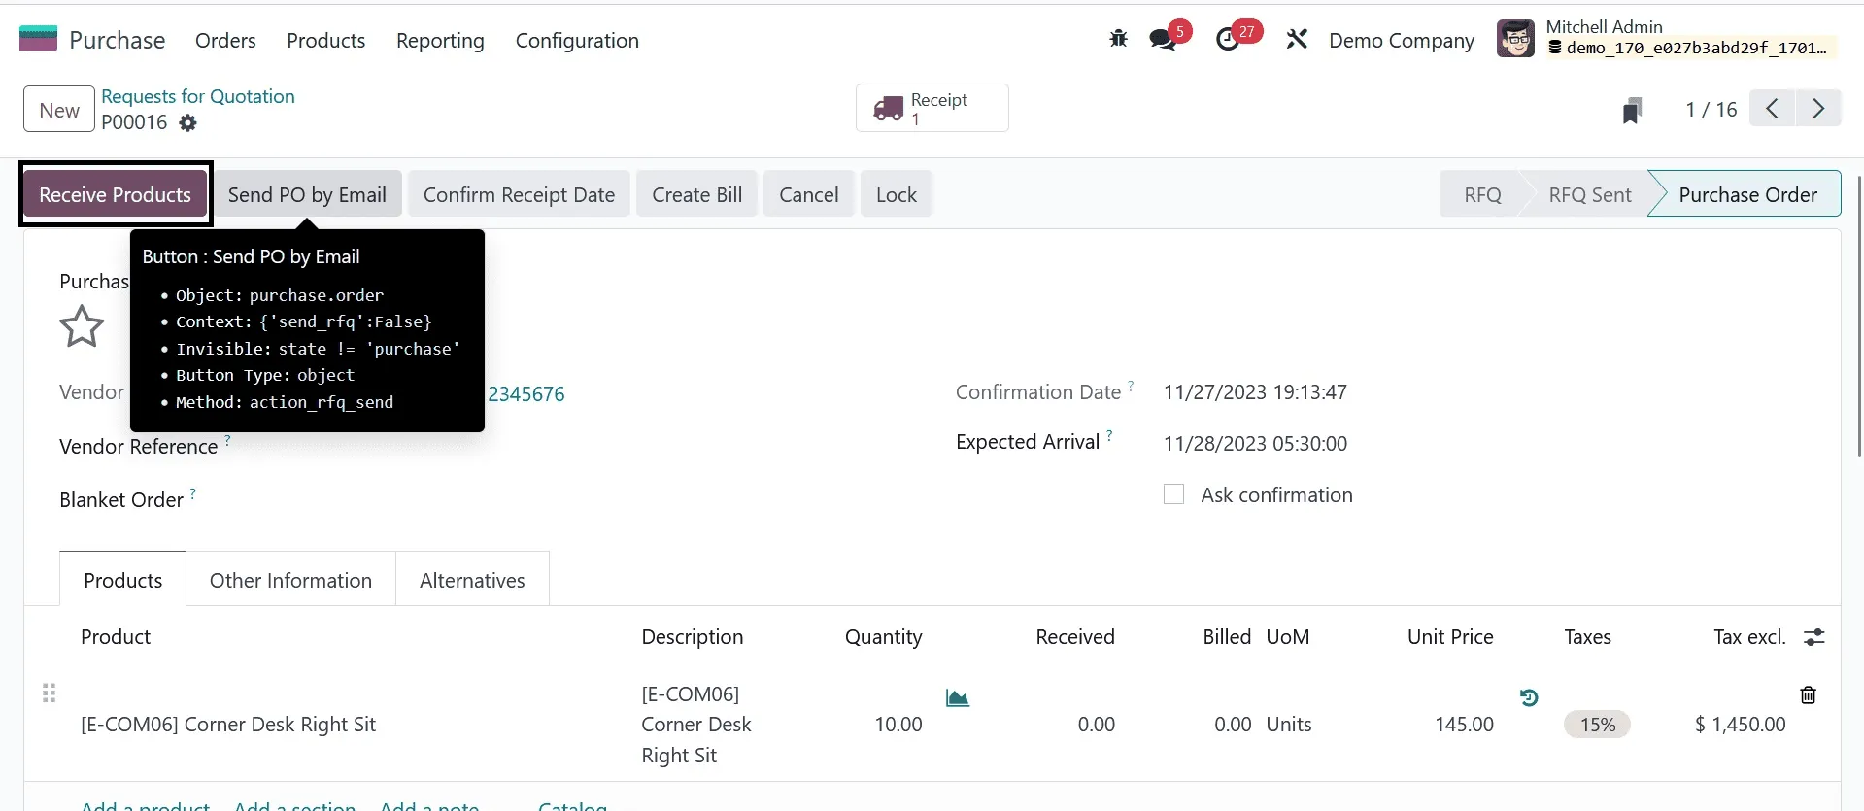This screenshot has height=811, width=1864.
Task: Go to previous record arrow
Action: pyautogui.click(x=1773, y=108)
